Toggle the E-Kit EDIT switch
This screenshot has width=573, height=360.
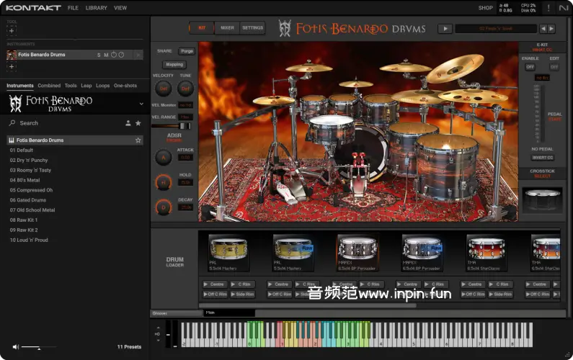coord(554,67)
